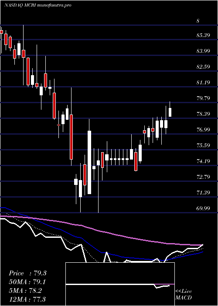Select the 82.59 price axis label
This screenshot has width=218, height=306.
(x=203, y=67)
